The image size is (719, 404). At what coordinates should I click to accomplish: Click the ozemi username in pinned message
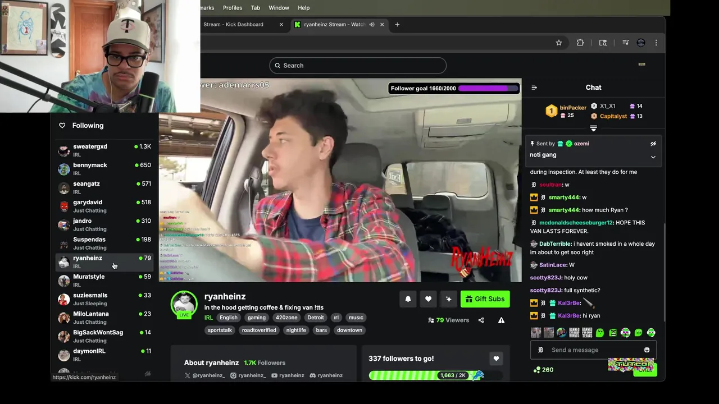[x=581, y=144]
